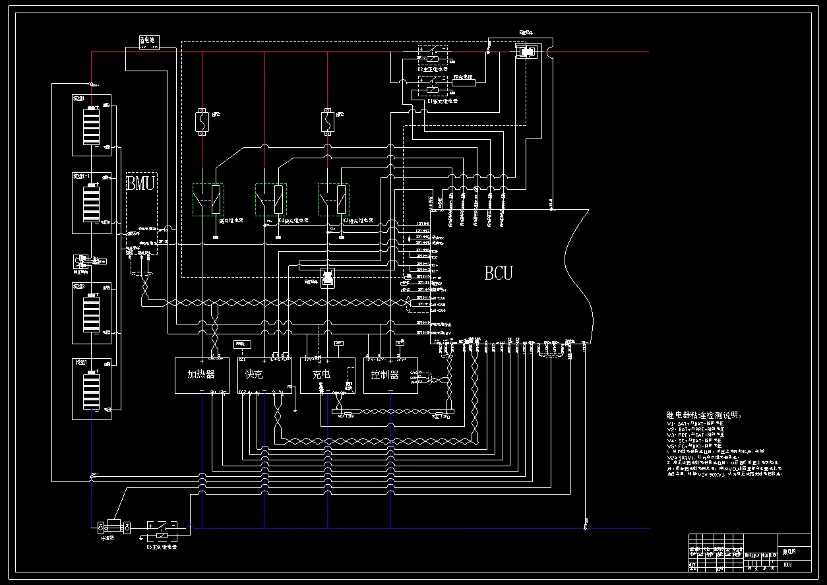Click the top battery module cell stack
Viewport: 827px width, 585px height.
(91, 127)
